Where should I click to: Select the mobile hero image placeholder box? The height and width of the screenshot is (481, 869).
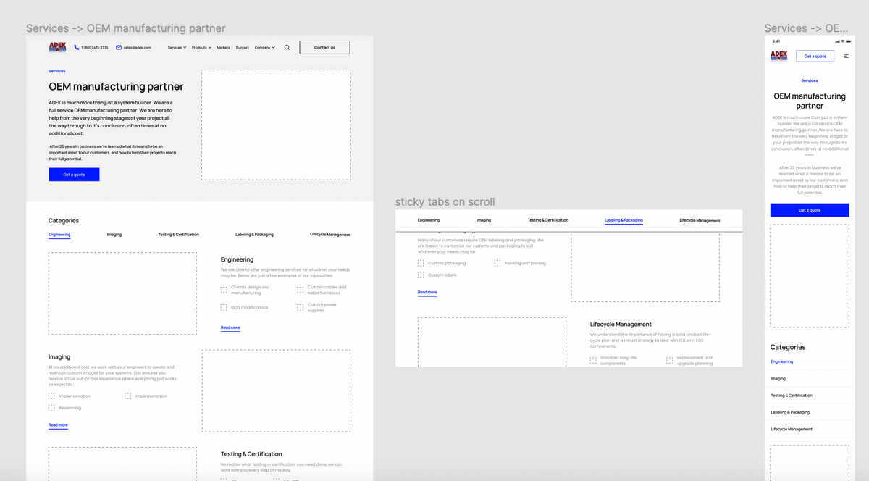(x=810, y=276)
